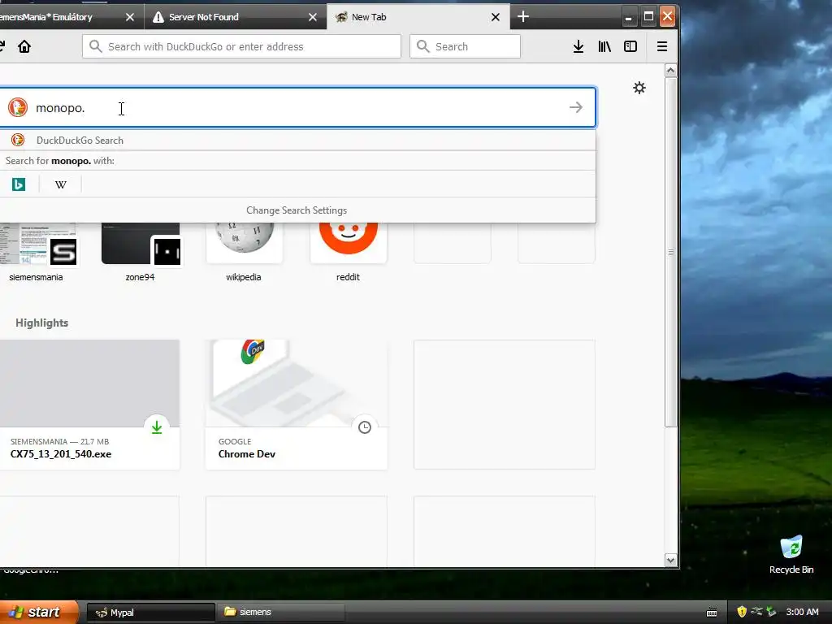Close the New Tab tab
Screen dimensions: 832x624
point(496,17)
